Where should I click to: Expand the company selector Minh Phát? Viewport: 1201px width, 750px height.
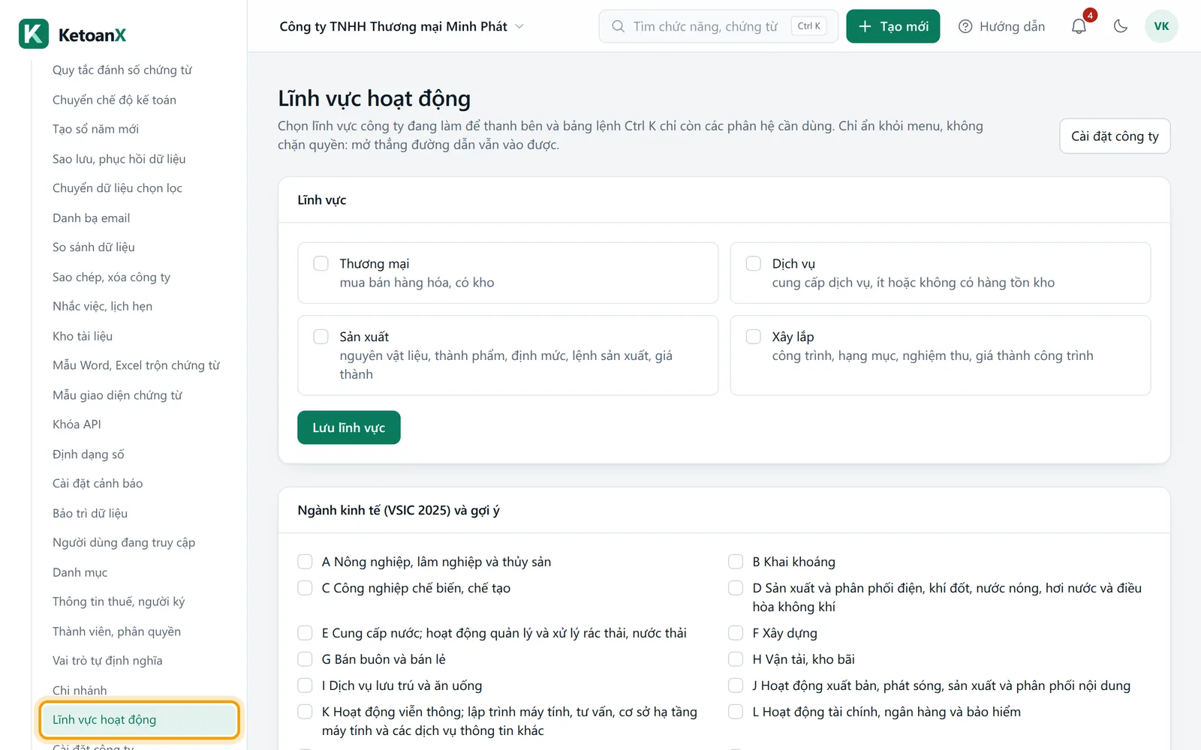pyautogui.click(x=402, y=26)
